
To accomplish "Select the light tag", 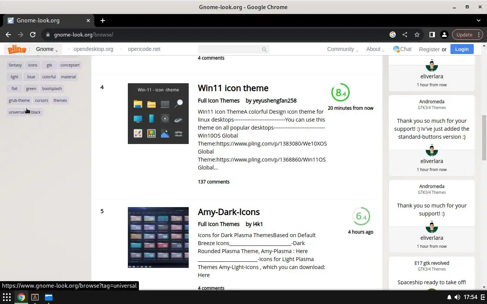I will click(x=14, y=77).
